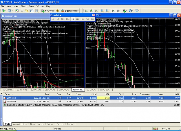Image resolution: width=181 pixels, height=131 pixels.
Task: Toggle the Market Watch window icon
Action: 17,11
